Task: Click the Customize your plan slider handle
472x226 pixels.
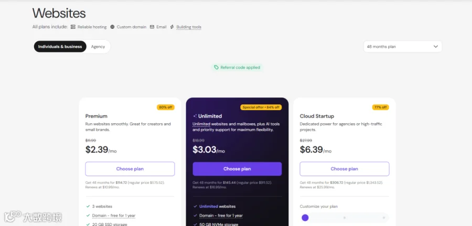Action: (305, 218)
